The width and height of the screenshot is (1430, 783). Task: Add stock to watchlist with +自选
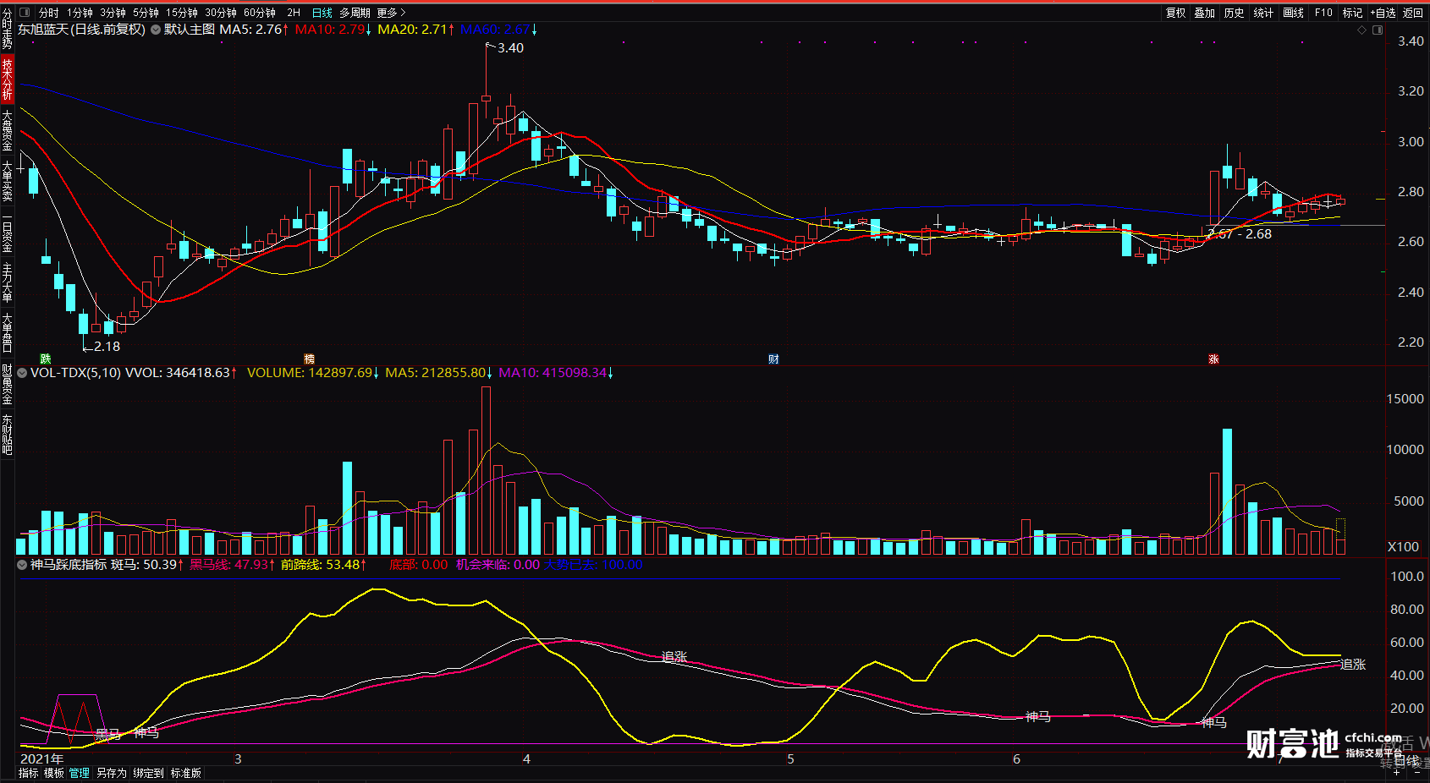click(1383, 13)
